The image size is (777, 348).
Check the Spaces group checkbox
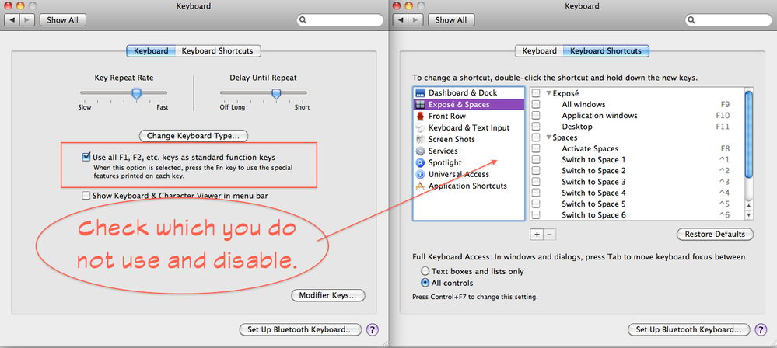coord(536,137)
